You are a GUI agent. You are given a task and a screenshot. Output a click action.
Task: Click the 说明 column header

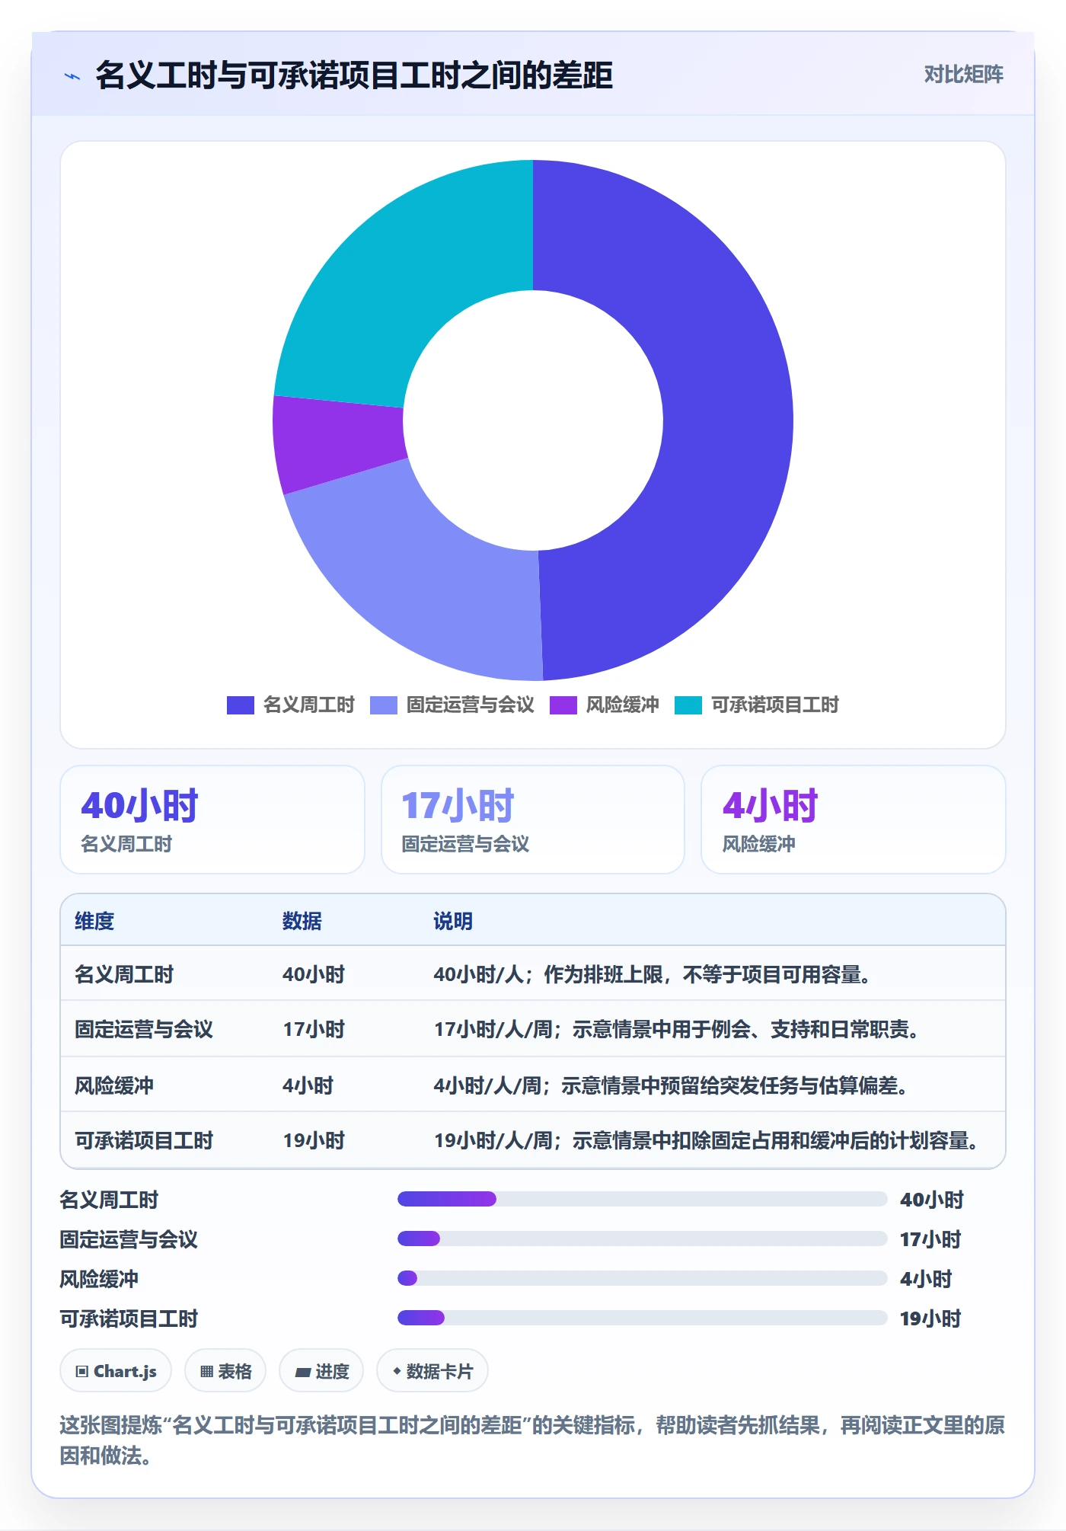pyautogui.click(x=453, y=921)
